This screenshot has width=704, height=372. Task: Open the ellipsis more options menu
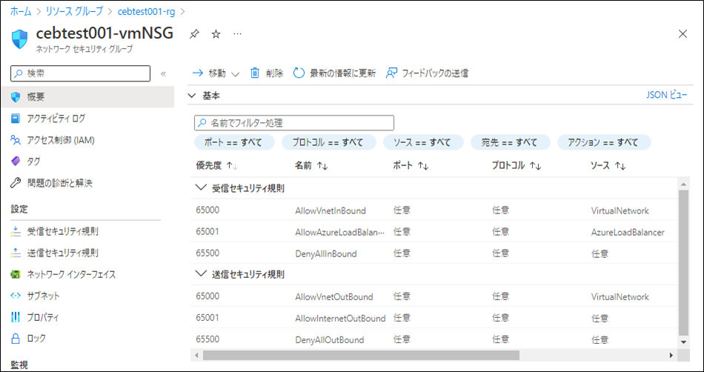point(238,34)
